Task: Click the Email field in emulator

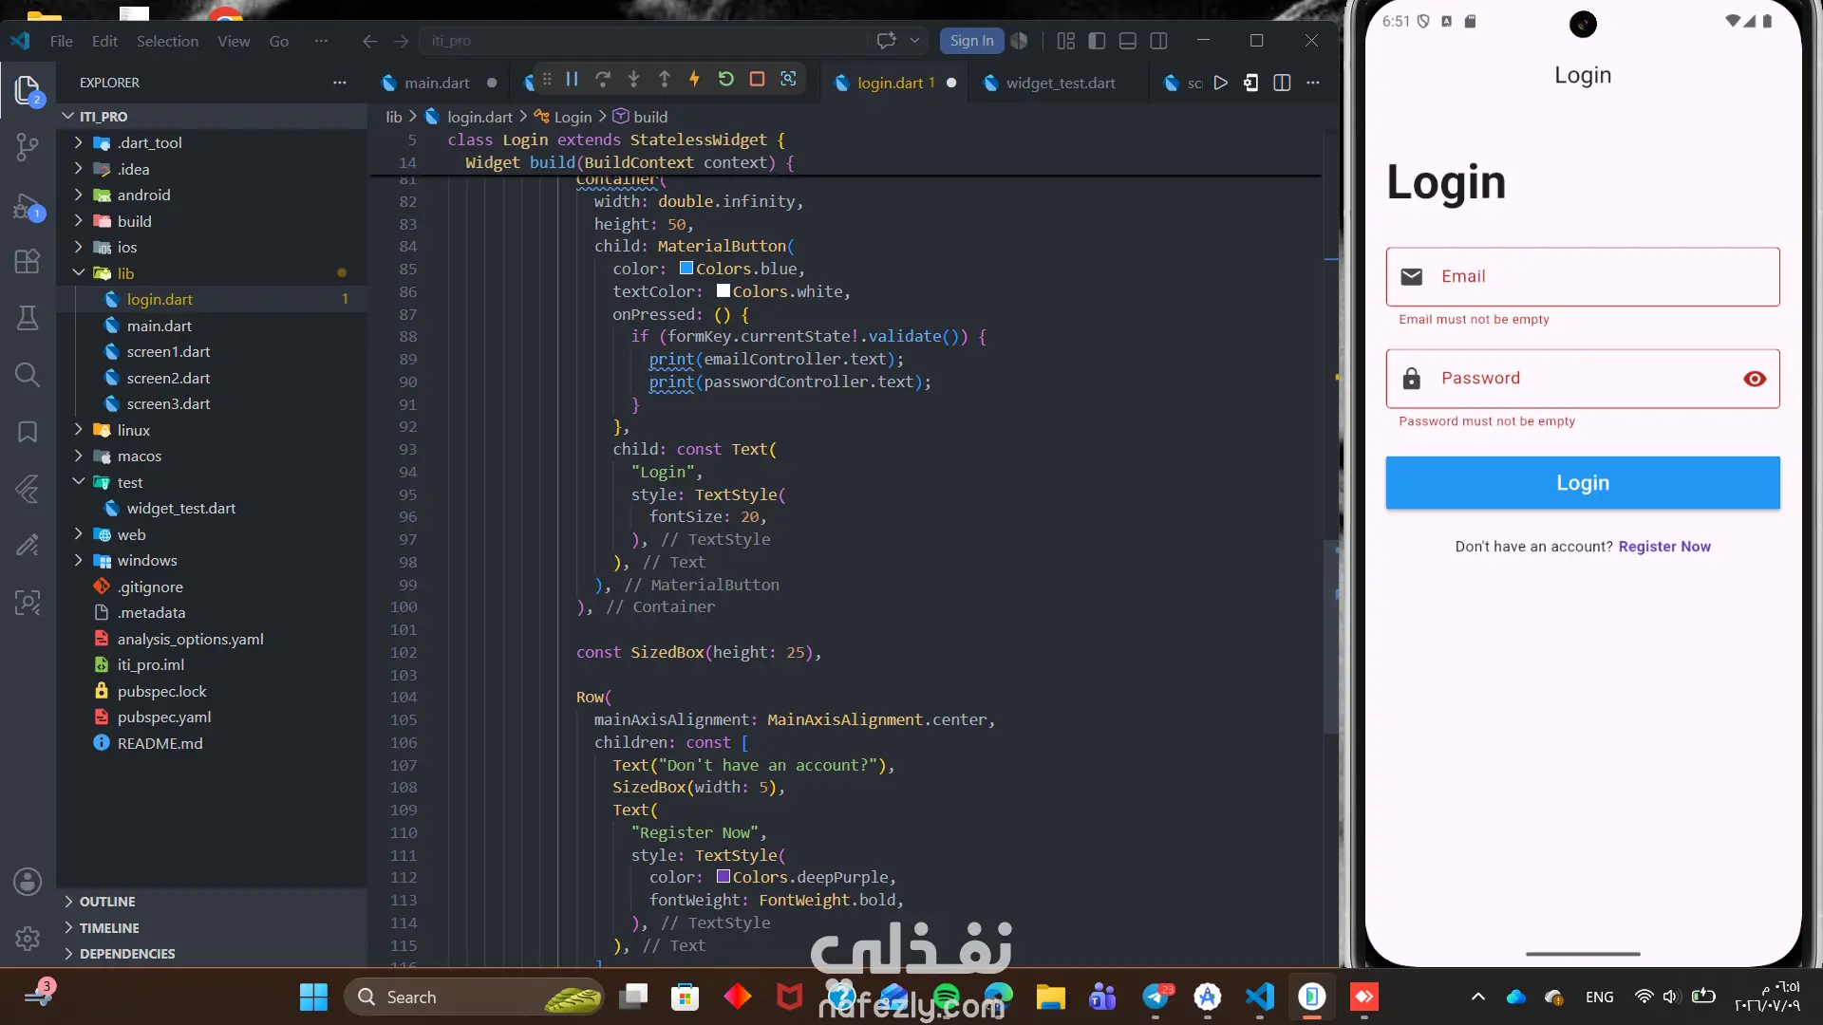Action: click(1583, 277)
